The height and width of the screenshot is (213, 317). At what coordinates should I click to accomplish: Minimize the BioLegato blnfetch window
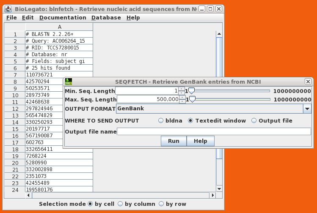202,8
